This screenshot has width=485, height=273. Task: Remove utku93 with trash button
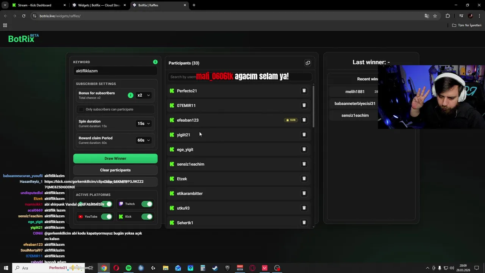coord(304,208)
